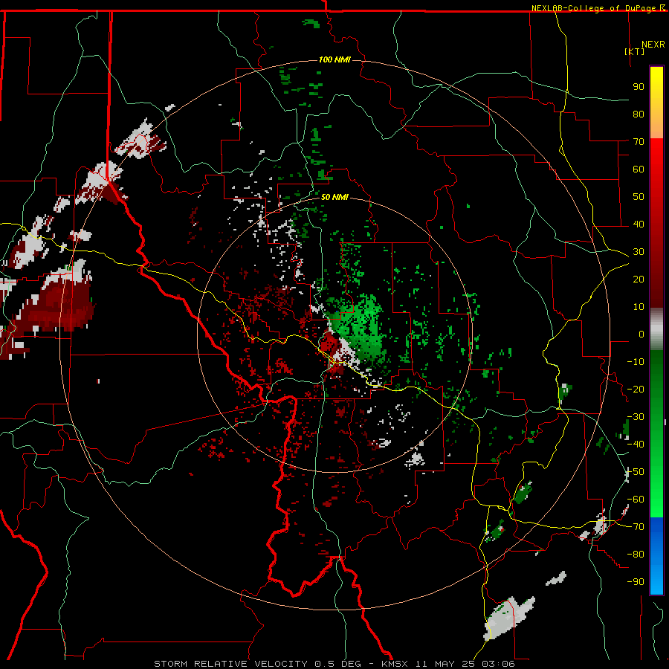This screenshot has width=669, height=669.
Task: Click the 0 value on the velocity scale
Action: coord(641,334)
